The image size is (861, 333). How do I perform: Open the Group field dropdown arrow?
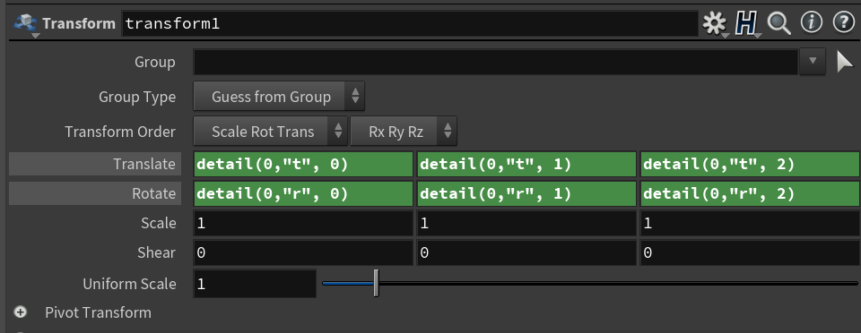tap(813, 62)
